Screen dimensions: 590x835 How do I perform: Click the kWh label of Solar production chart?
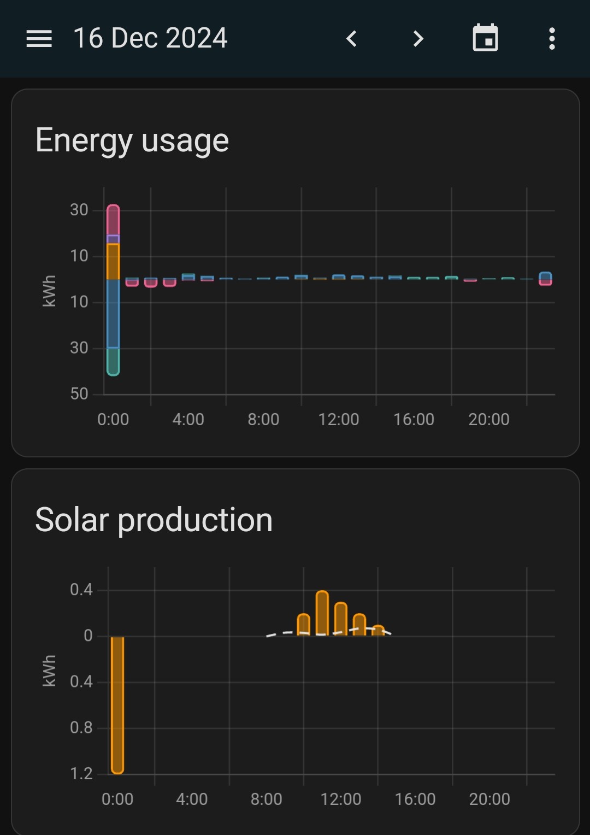pos(49,671)
